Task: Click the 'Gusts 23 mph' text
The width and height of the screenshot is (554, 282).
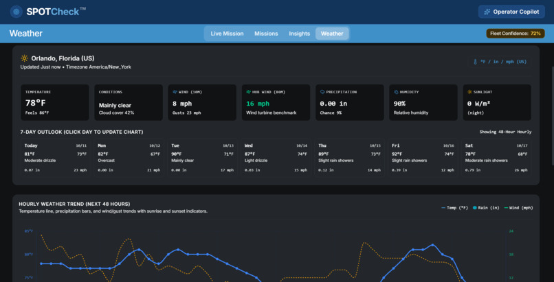Action: [x=186, y=113]
